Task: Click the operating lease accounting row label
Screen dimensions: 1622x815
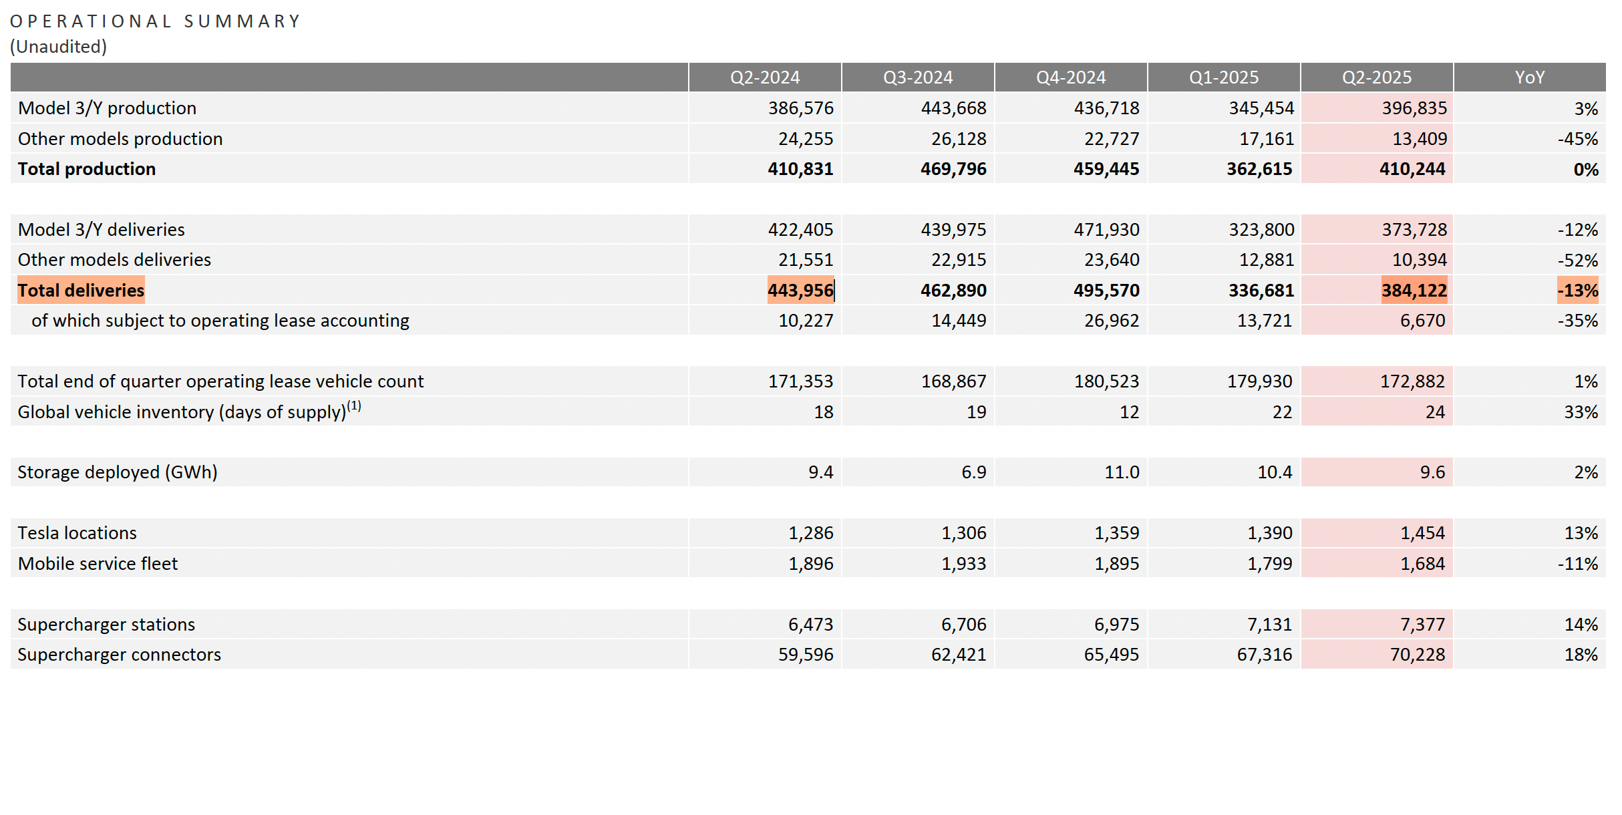Action: point(220,321)
